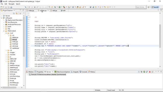Open the Navigate menu

pyautogui.click(x=11, y=4)
